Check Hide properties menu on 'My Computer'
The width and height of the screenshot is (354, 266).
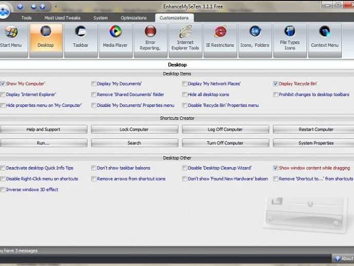(3, 105)
